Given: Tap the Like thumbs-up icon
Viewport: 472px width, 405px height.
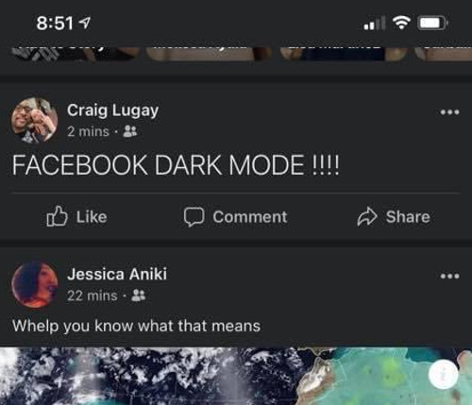Looking at the screenshot, I should pos(57,216).
